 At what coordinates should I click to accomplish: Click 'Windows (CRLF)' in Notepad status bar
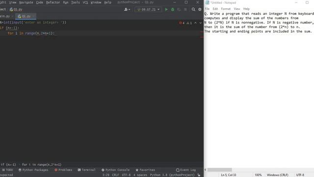click(x=278, y=175)
